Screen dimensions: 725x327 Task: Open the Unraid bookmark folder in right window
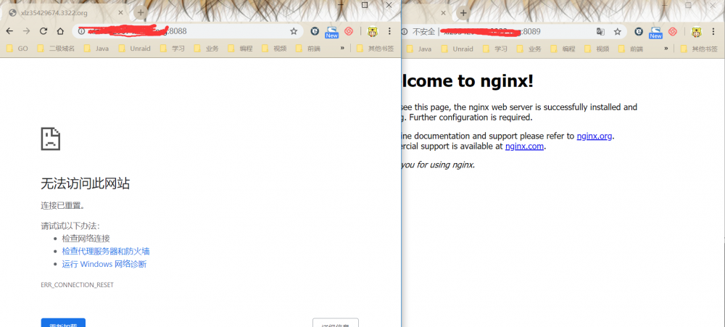pos(457,48)
